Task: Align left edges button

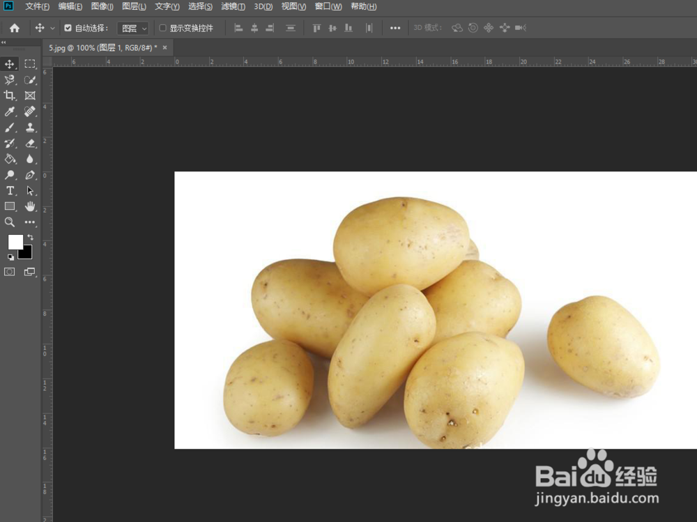Action: coord(238,28)
